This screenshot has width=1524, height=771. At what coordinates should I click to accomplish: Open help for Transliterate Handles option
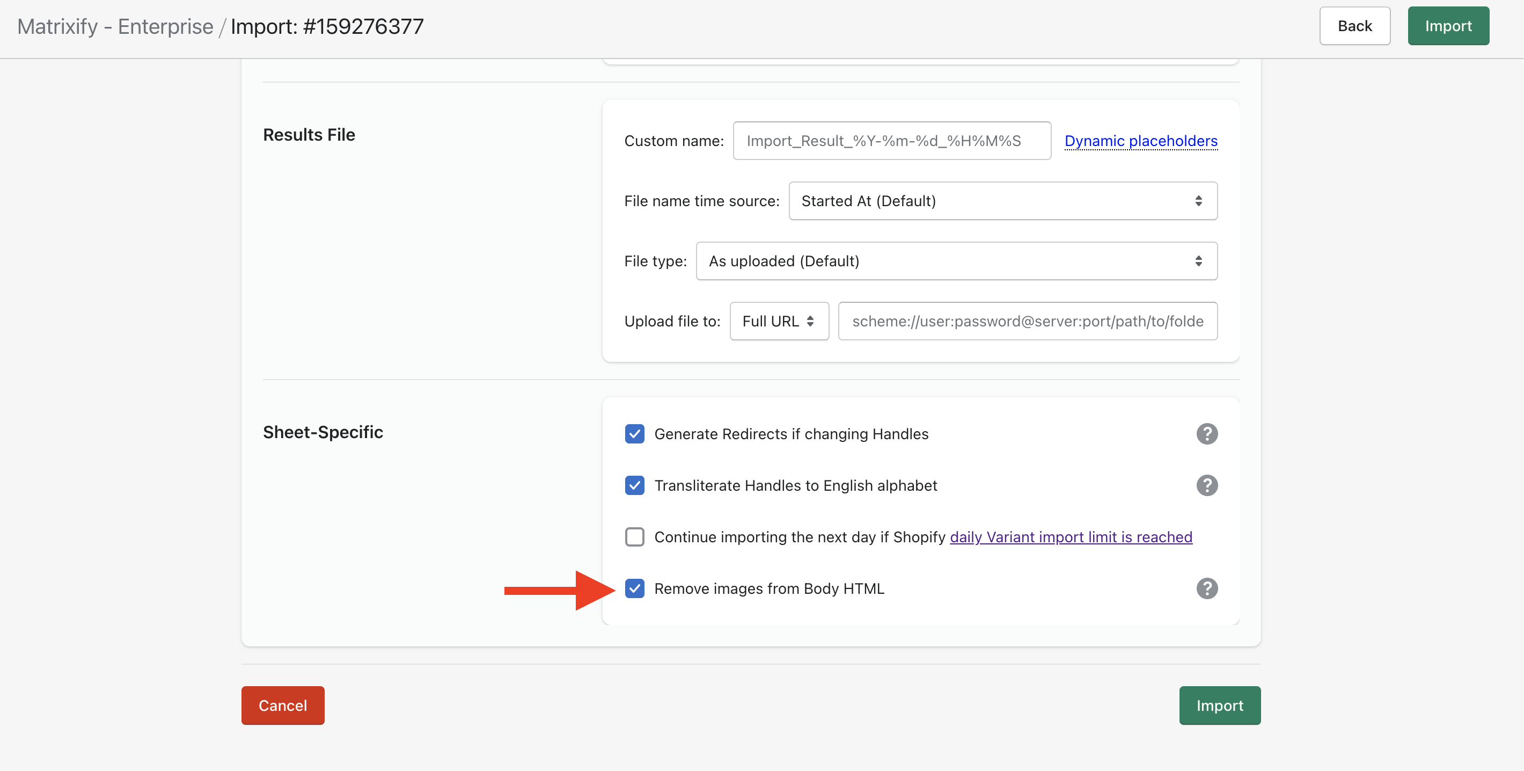pyautogui.click(x=1206, y=485)
